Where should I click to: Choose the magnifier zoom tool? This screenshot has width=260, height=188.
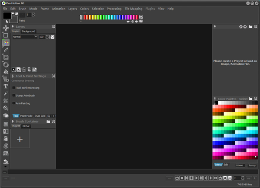point(6,108)
